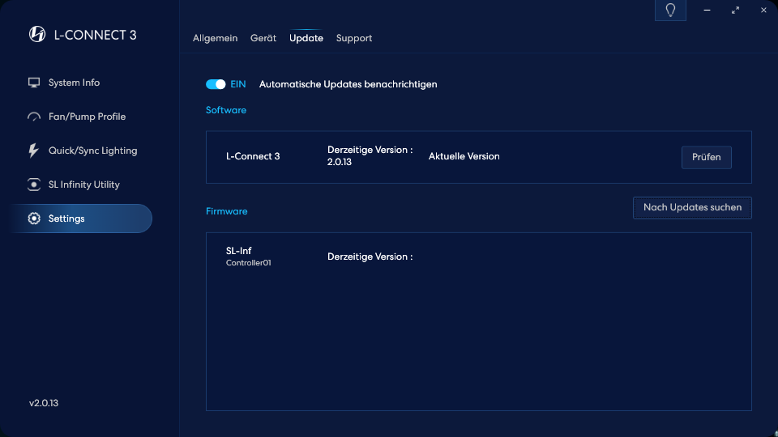Click the Prüfen button

[x=706, y=157]
